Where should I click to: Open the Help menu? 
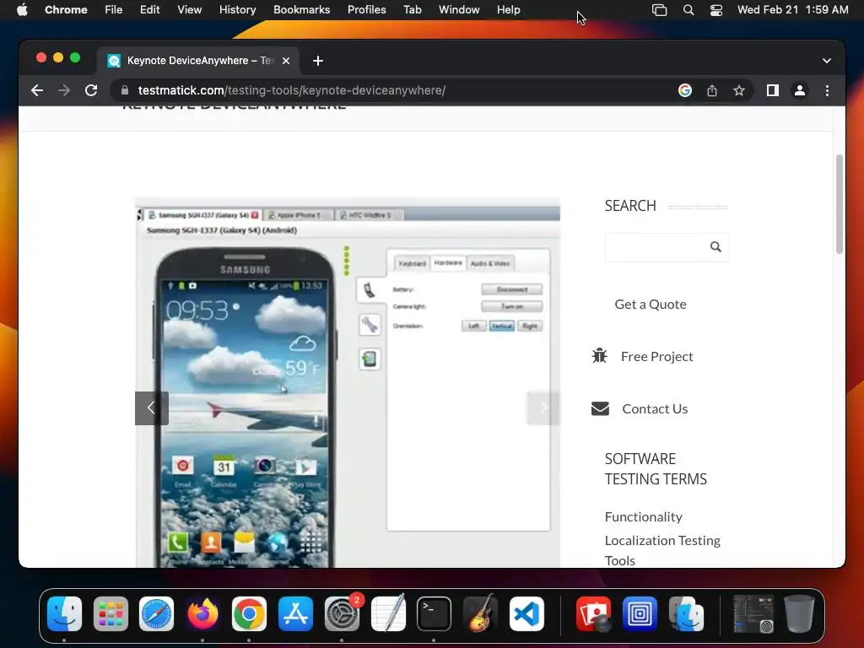click(508, 9)
